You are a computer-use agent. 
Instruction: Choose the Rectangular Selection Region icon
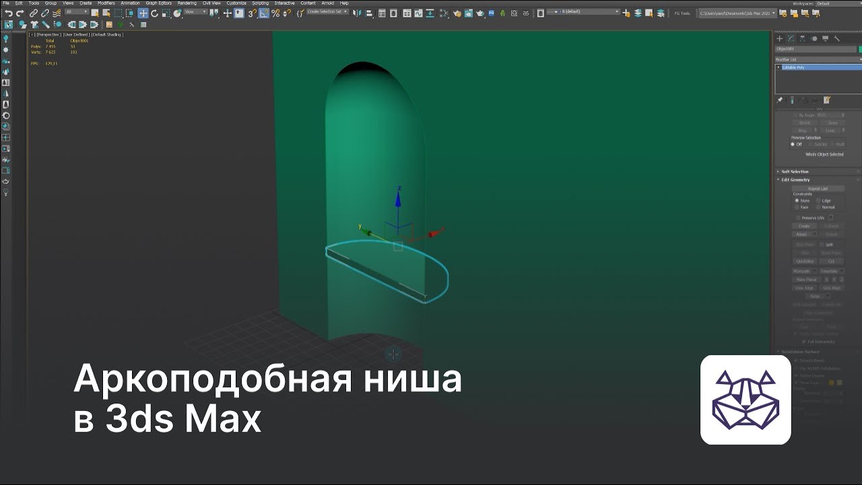click(x=118, y=13)
